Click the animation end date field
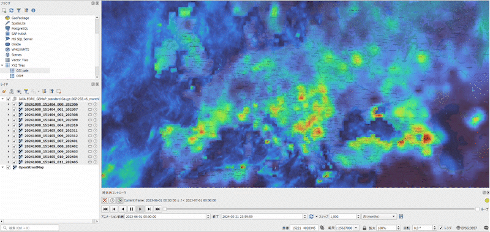The height and width of the screenshot is (232, 490). tap(264, 216)
